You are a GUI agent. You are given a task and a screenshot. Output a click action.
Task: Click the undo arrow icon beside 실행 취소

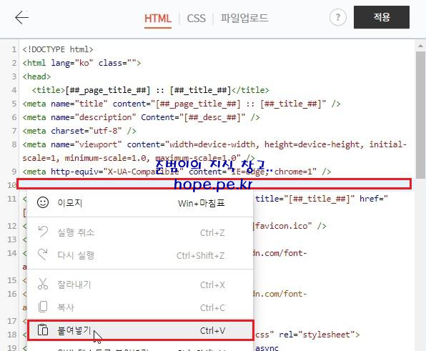coord(43,232)
